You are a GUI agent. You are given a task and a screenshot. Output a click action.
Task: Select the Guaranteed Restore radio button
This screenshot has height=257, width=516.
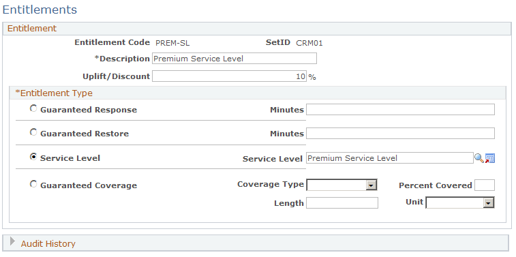tap(33, 132)
